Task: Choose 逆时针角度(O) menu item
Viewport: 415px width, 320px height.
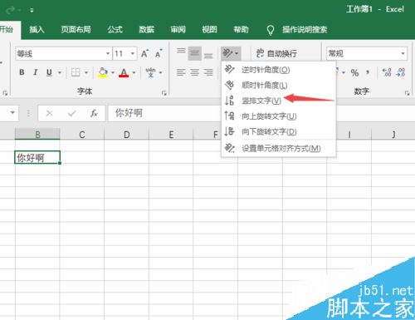Action: tap(279, 70)
